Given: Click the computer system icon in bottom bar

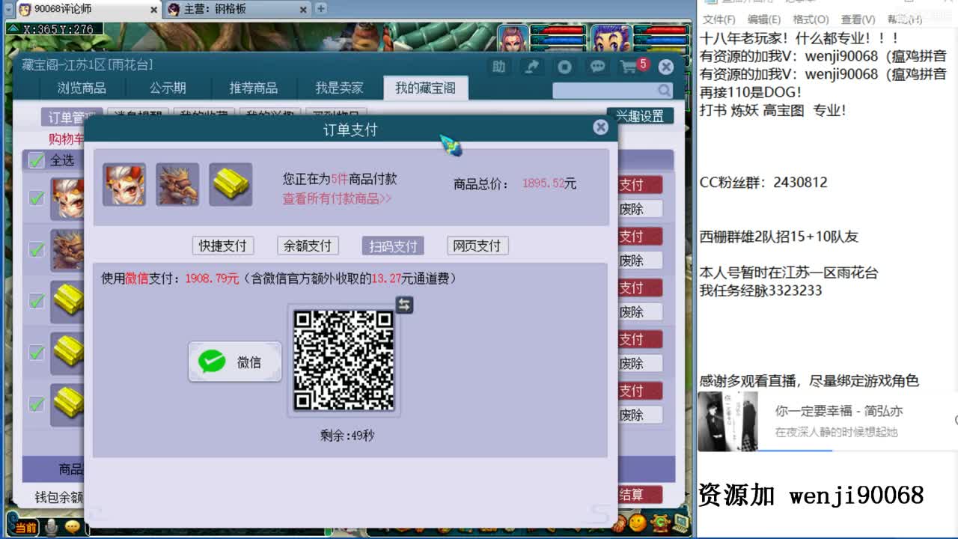Looking at the screenshot, I should [680, 522].
